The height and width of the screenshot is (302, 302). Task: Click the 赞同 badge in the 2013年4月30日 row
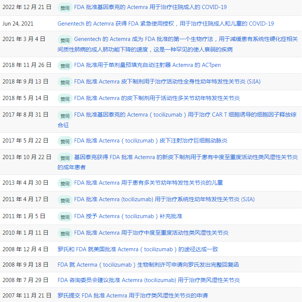click(65, 183)
